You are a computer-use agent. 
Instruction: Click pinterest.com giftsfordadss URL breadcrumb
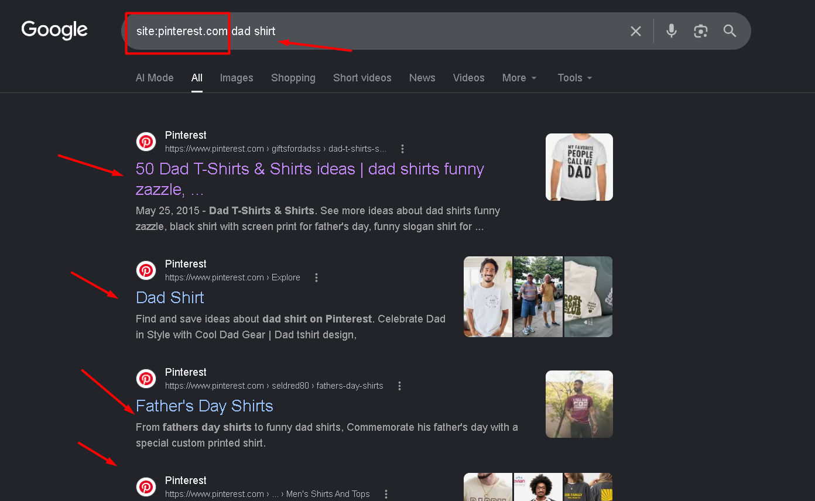click(276, 149)
